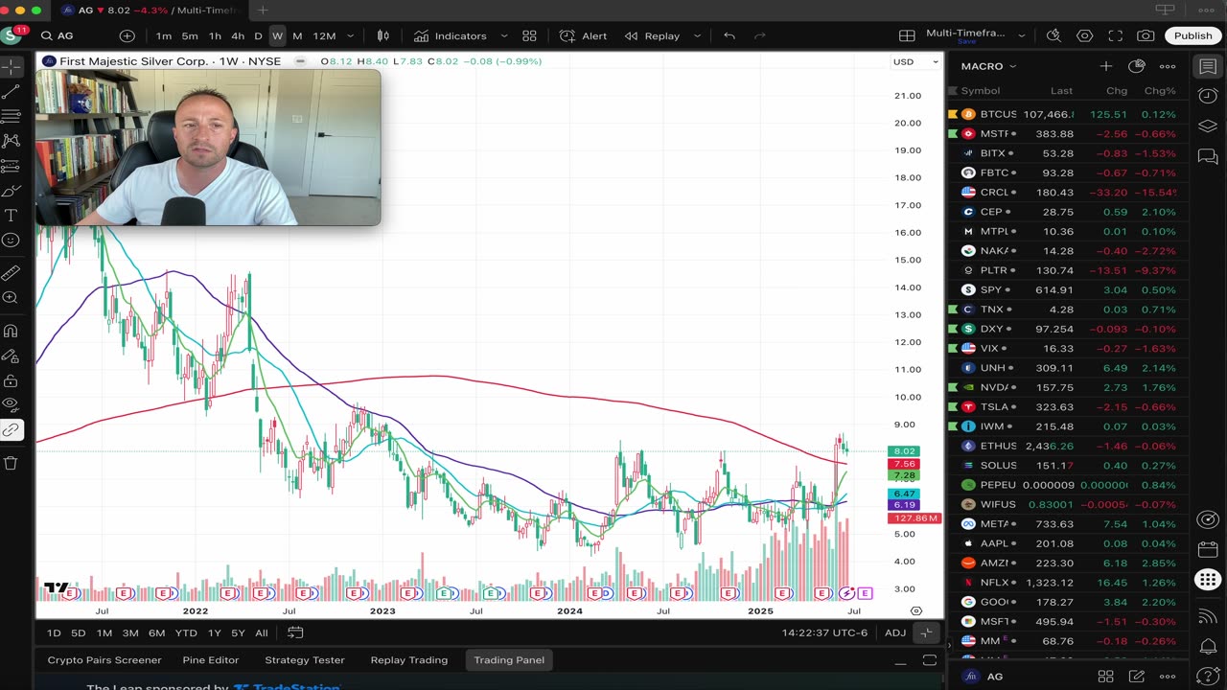Screen dimensions: 1227x690
Task: Remove all drawings with trash icon
Action: click(x=12, y=463)
